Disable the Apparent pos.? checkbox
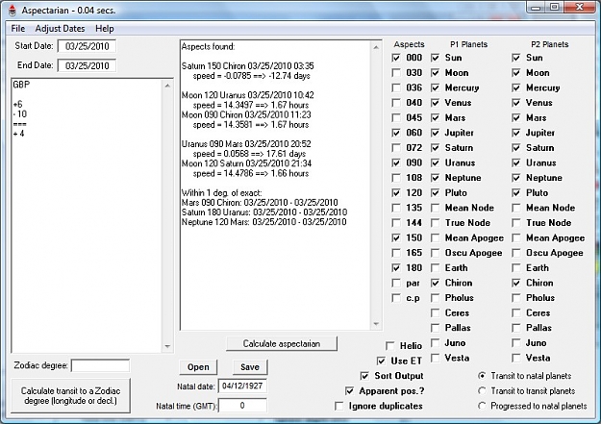 tap(349, 391)
